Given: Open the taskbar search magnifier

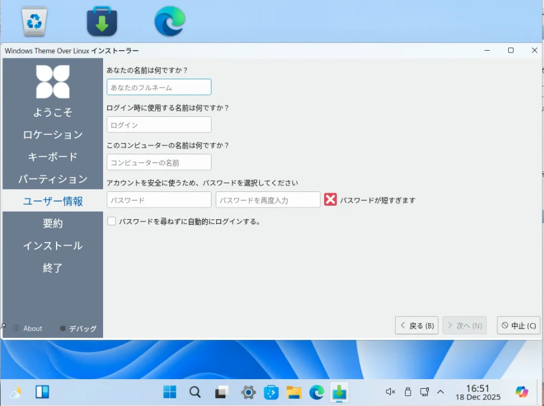Looking at the screenshot, I should (195, 392).
